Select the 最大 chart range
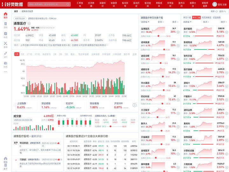The image size is (229, 172). point(73,54)
